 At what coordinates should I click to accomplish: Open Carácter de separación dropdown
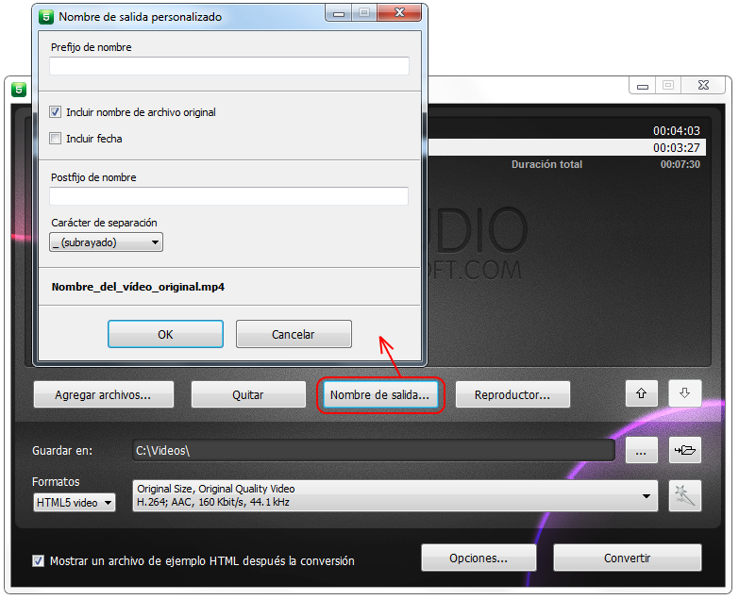(106, 242)
